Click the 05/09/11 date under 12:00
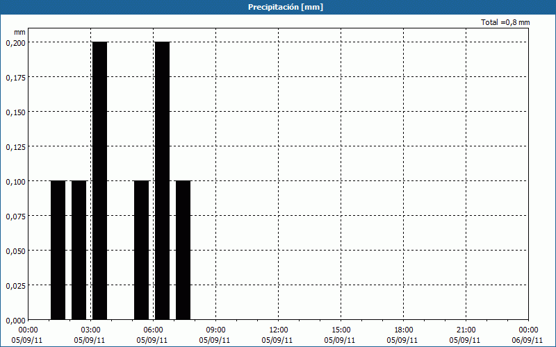The width and height of the screenshot is (556, 347). point(277,340)
